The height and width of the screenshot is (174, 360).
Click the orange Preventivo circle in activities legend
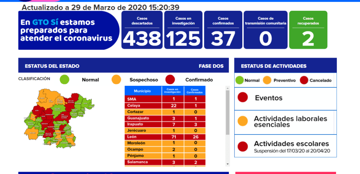267,80
